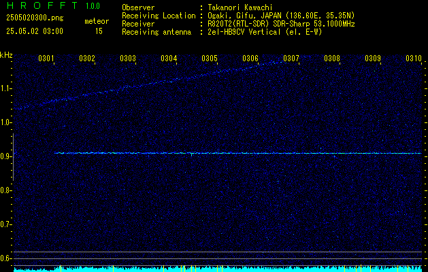Click the 0.7 kHz frequency label
Image resolution: width=428 pixels, height=272 pixels.
(x=6, y=224)
